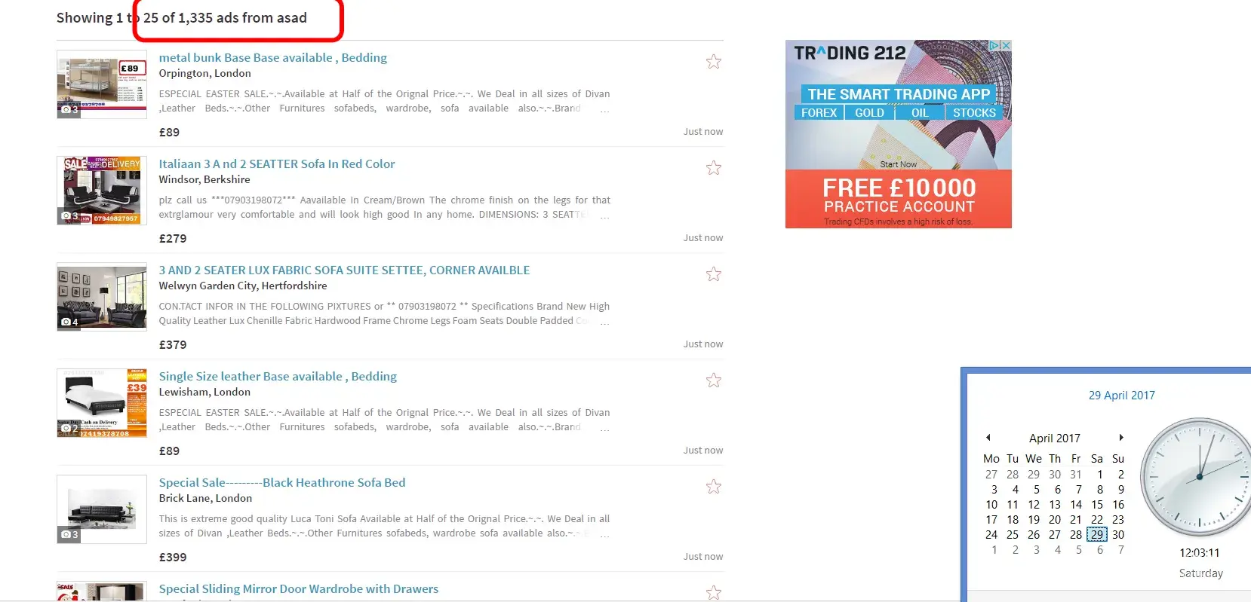Click the Trading 212 Start Now button

pyautogui.click(x=898, y=164)
